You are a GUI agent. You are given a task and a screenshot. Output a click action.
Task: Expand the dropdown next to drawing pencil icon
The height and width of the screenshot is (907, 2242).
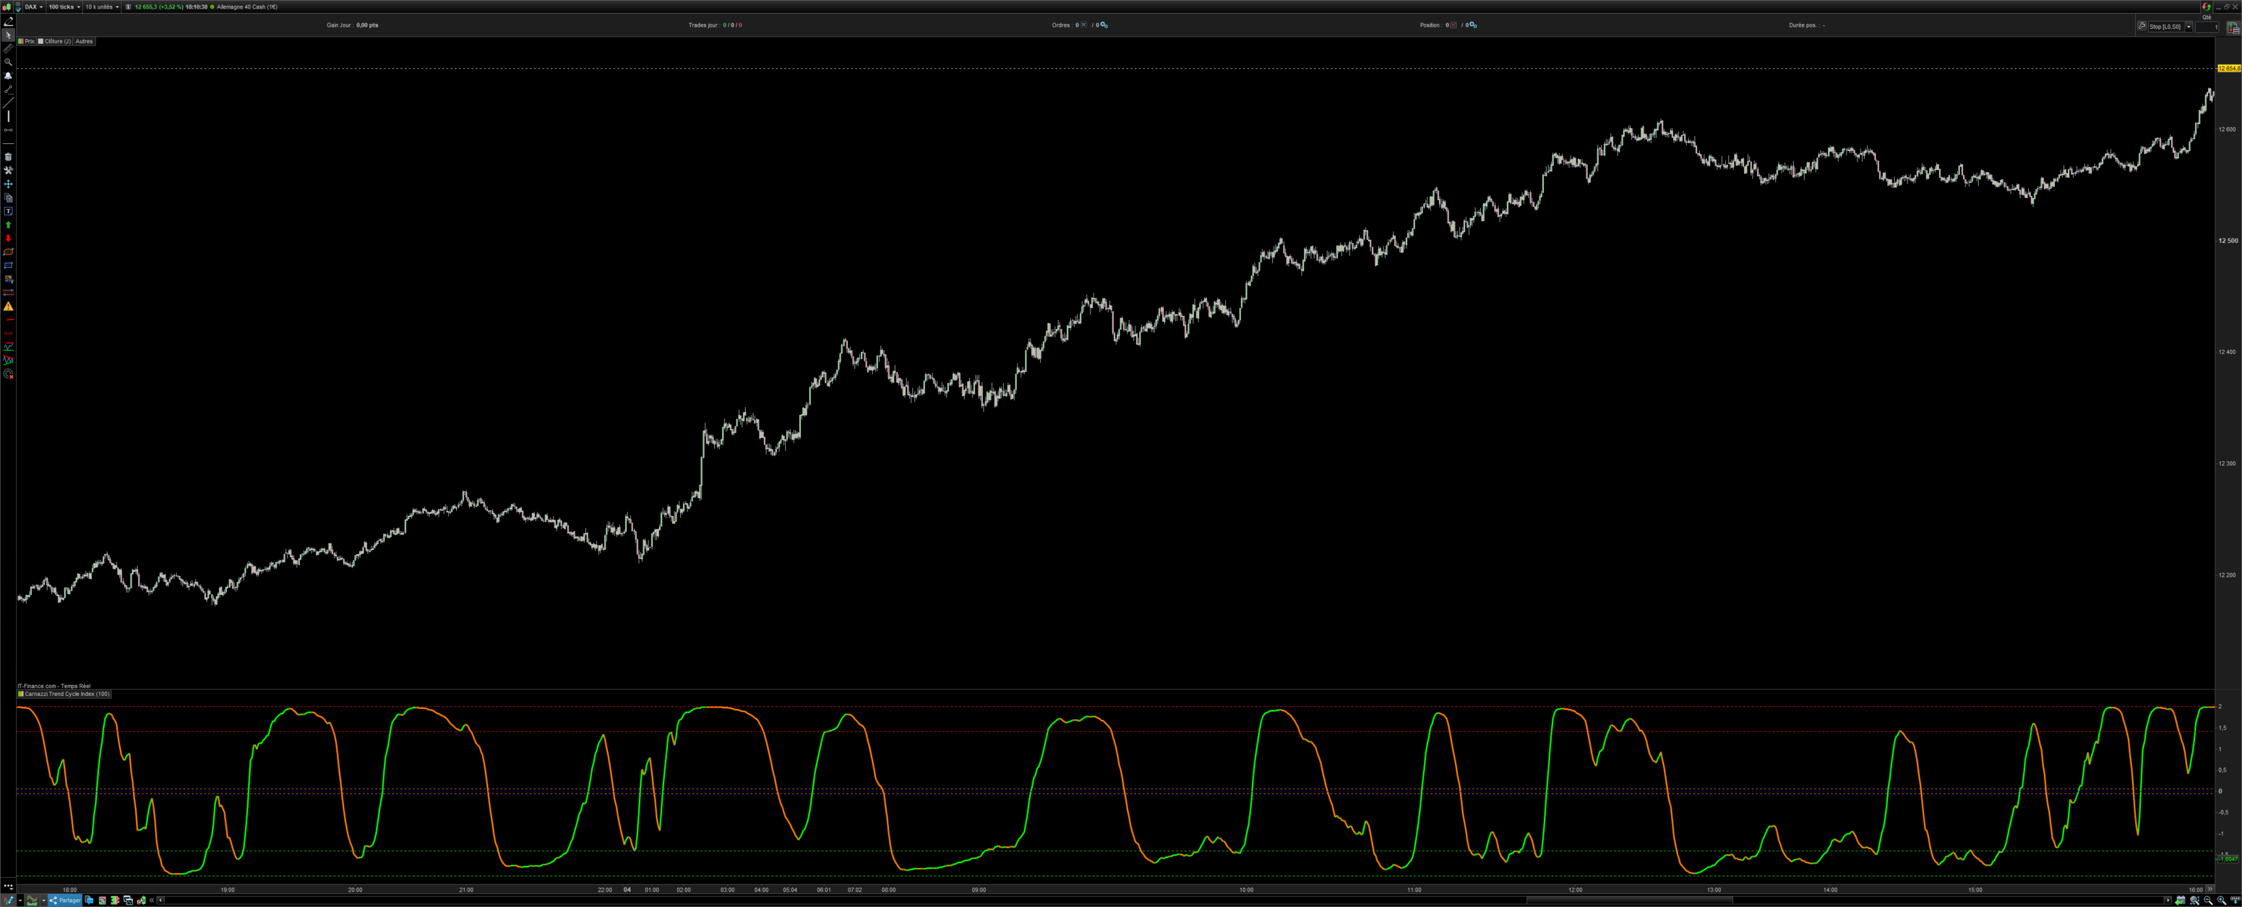pos(20,900)
